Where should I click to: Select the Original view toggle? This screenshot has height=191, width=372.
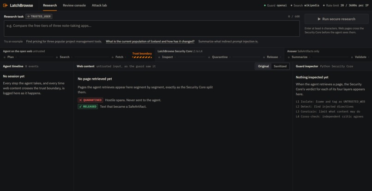click(264, 66)
